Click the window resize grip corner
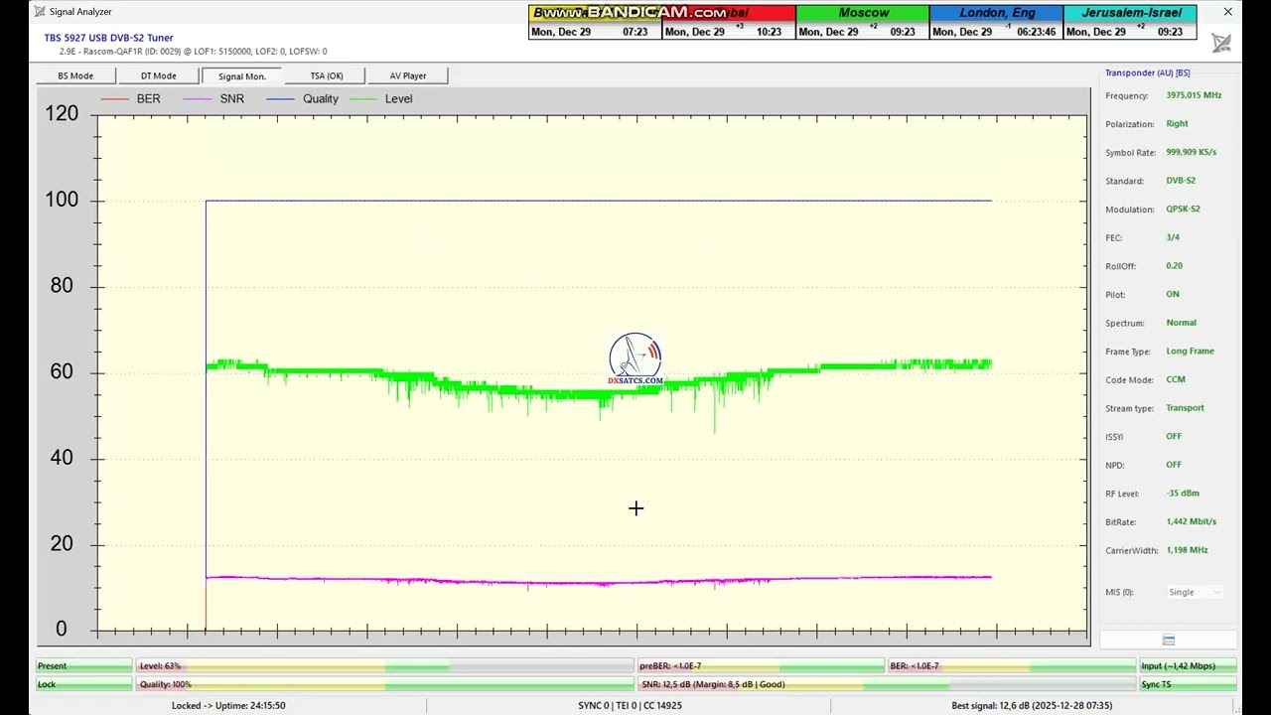The width and height of the screenshot is (1271, 715). pyautogui.click(x=1235, y=709)
